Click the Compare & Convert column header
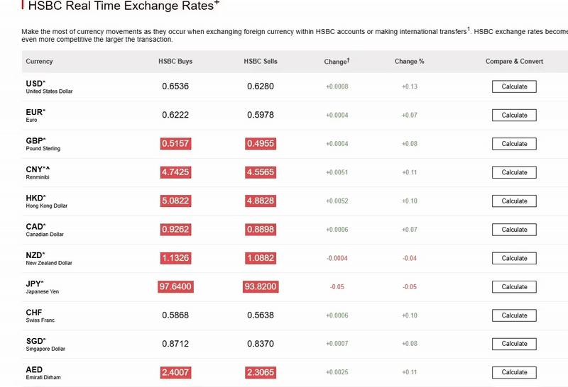This screenshot has height=387, width=568. tap(514, 61)
